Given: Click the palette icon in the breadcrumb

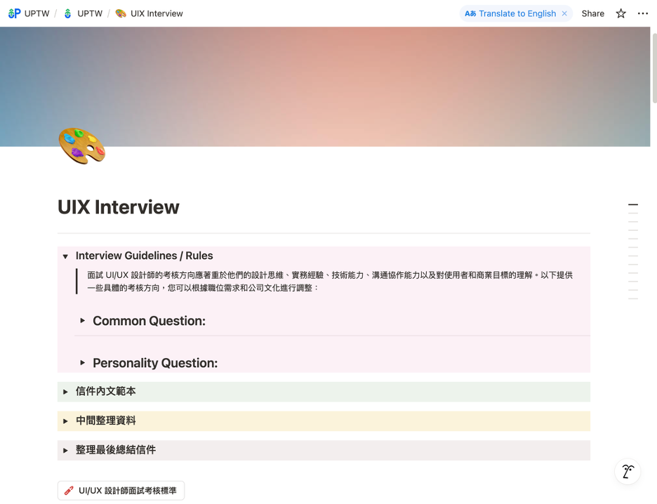Looking at the screenshot, I should click(121, 13).
